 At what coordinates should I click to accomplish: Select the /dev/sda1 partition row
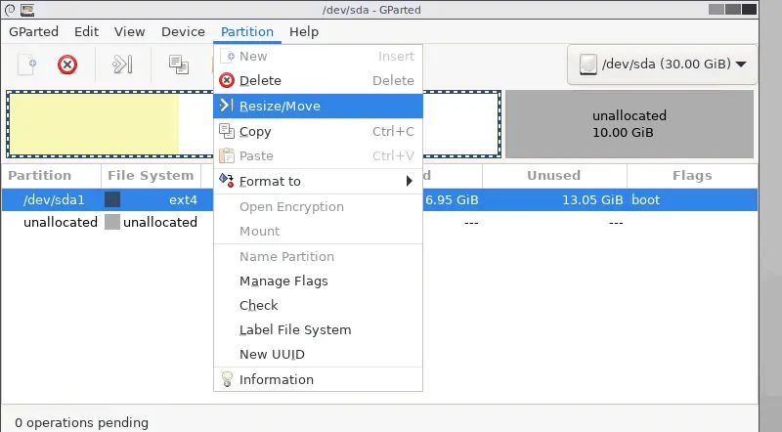(379, 199)
